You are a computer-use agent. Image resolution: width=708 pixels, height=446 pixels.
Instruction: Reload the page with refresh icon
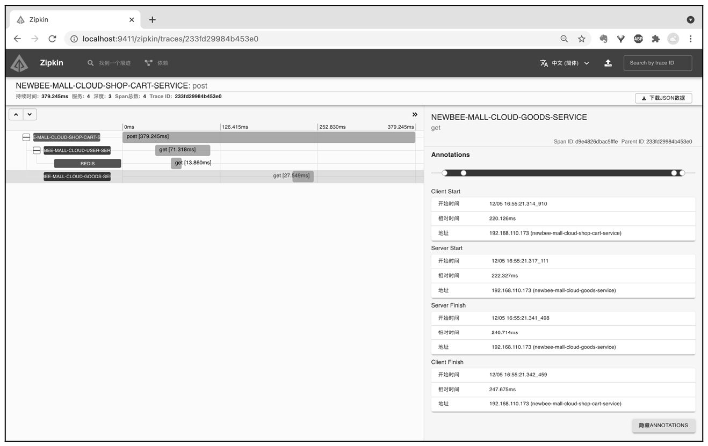52,39
